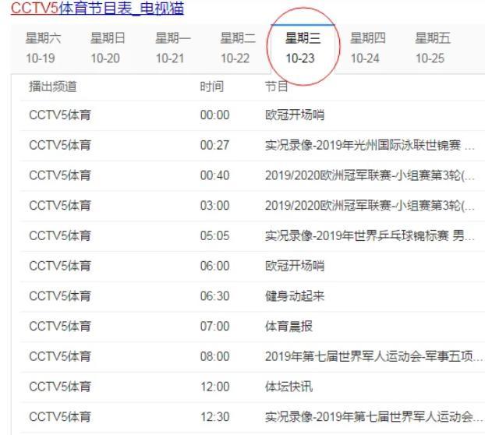Click the 播出频道 column header

pyautogui.click(x=53, y=87)
